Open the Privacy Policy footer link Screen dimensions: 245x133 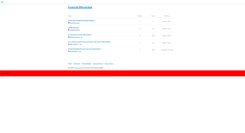109,64
